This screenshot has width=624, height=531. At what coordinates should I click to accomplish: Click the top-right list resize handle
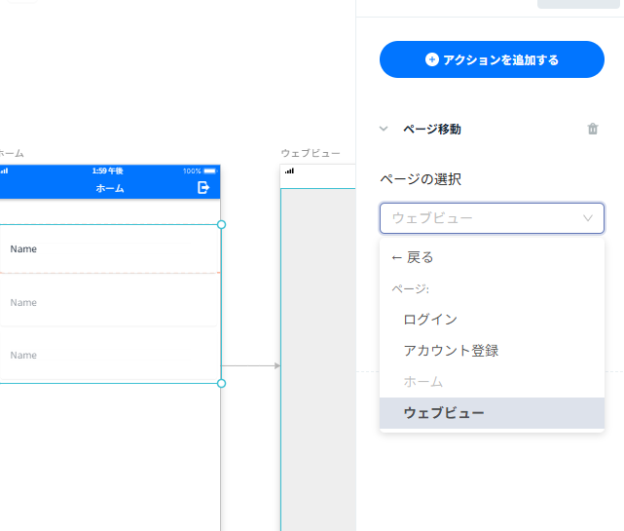click(222, 225)
